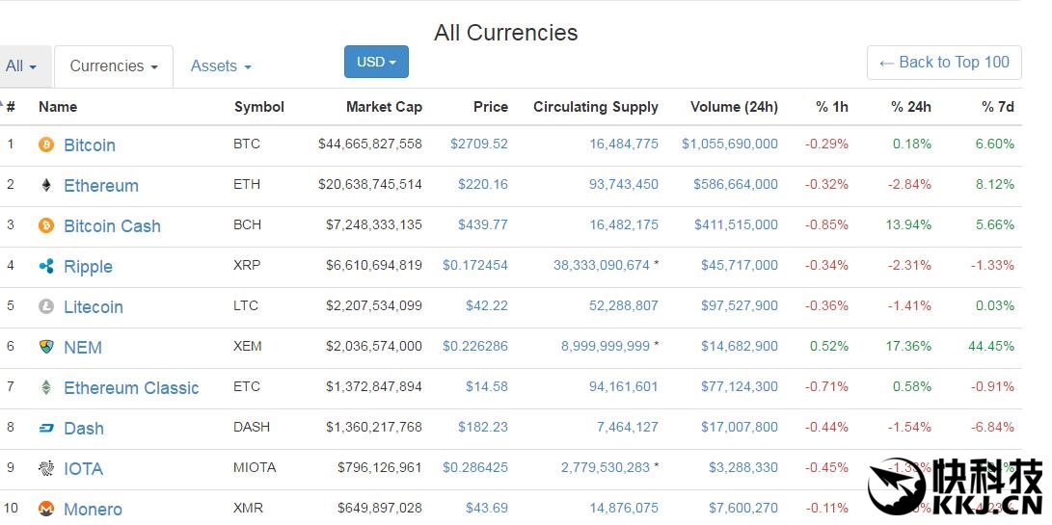The height and width of the screenshot is (525, 1052).
Task: Click the Litecoin logo icon
Action: pyautogui.click(x=45, y=306)
